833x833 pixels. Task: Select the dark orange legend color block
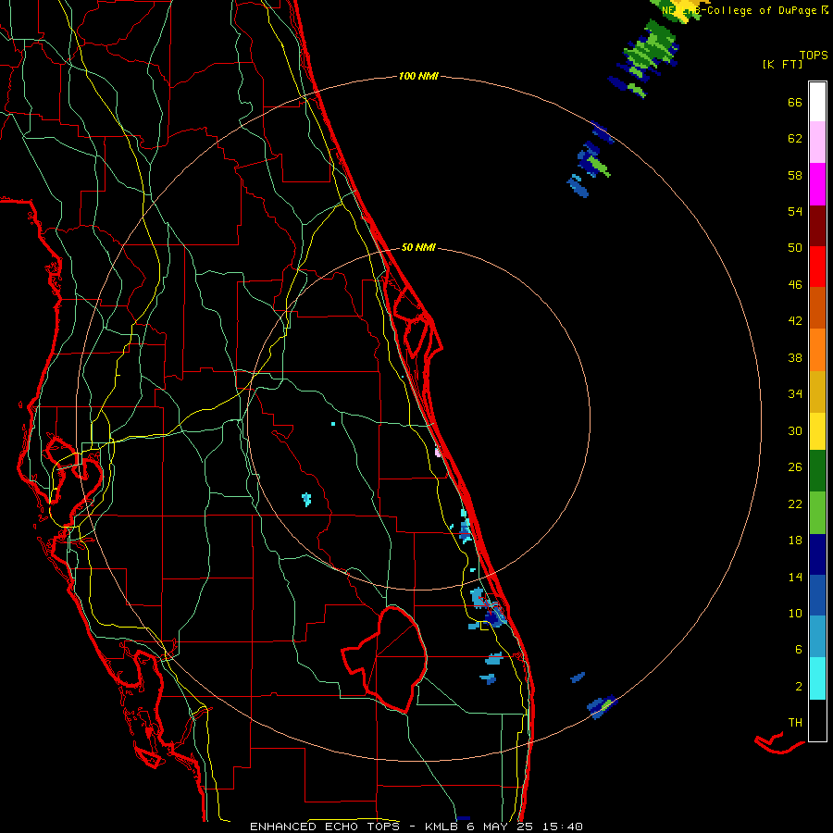click(817, 307)
